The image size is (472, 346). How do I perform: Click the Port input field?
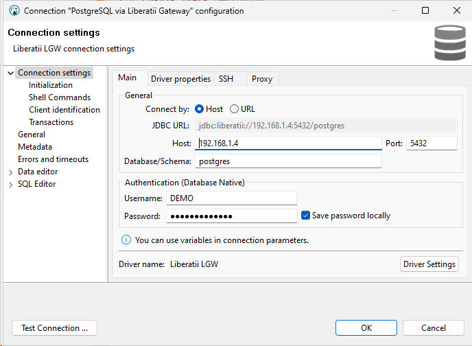click(x=432, y=143)
